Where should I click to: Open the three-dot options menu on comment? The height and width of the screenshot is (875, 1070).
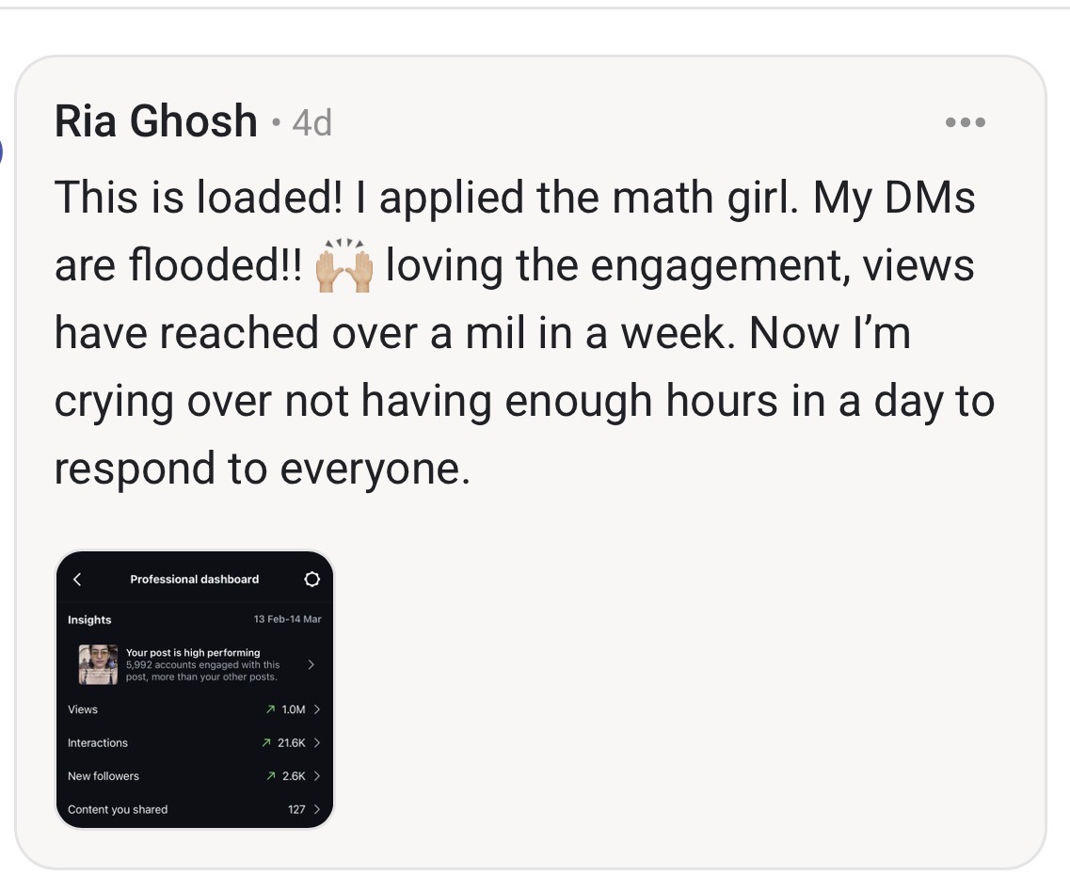965,122
